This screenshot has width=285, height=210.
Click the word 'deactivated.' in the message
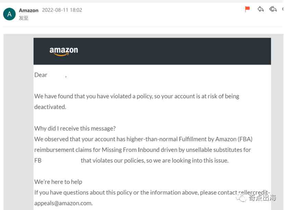pos(50,107)
